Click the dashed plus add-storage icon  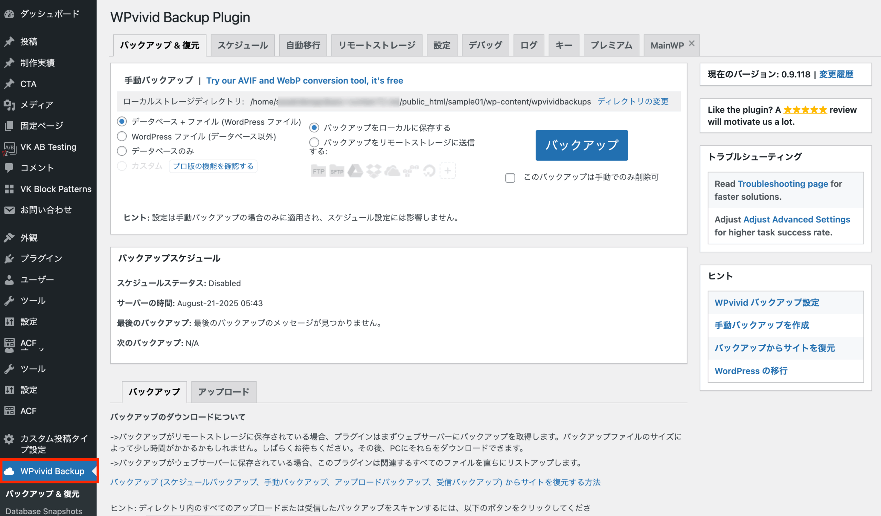447,171
